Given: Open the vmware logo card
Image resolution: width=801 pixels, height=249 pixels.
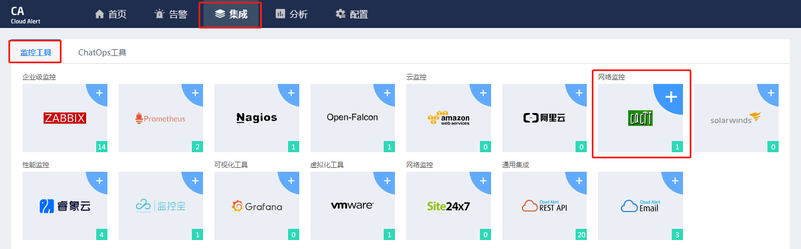Looking at the screenshot, I should point(352,206).
